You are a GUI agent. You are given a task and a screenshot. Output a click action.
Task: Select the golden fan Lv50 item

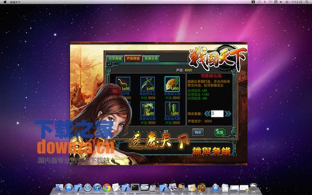tap(172, 84)
